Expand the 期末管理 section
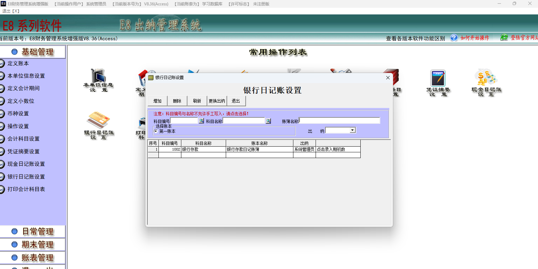This screenshot has height=269, width=538. [33, 244]
